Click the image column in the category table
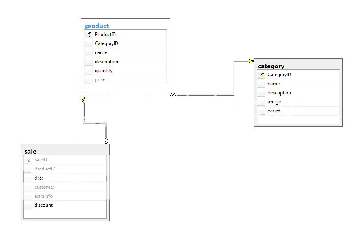The width and height of the screenshot is (363, 236). 274,101
